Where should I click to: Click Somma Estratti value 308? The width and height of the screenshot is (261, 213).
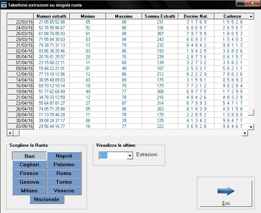click(160, 92)
